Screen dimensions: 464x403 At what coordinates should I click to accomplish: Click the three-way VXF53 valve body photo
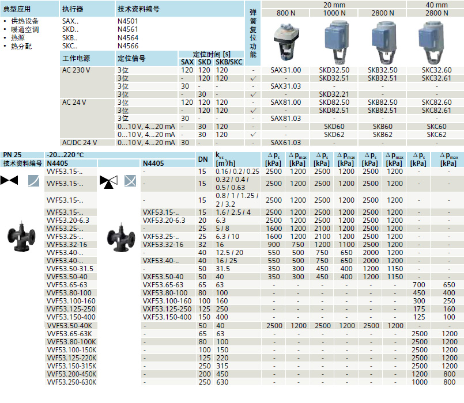(x=121, y=237)
